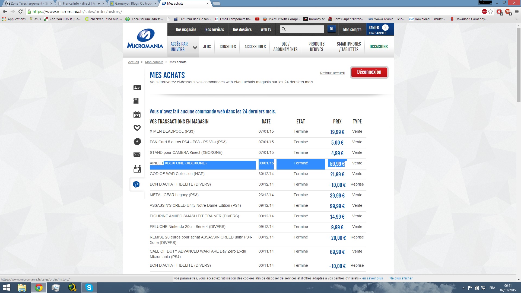Click the Micromania logo
Viewport: 521px width, 293px height.
click(145, 39)
